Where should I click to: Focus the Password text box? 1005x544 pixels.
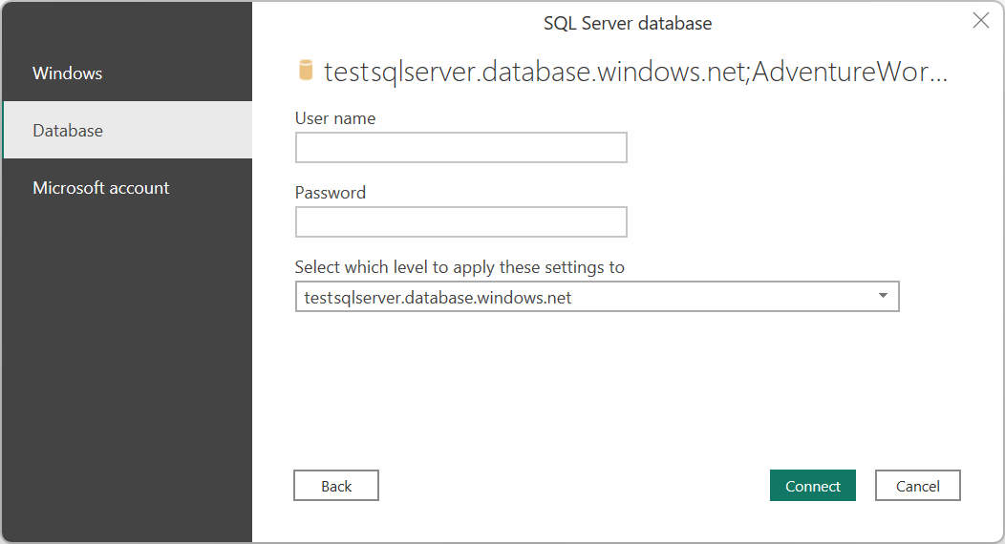tap(460, 222)
